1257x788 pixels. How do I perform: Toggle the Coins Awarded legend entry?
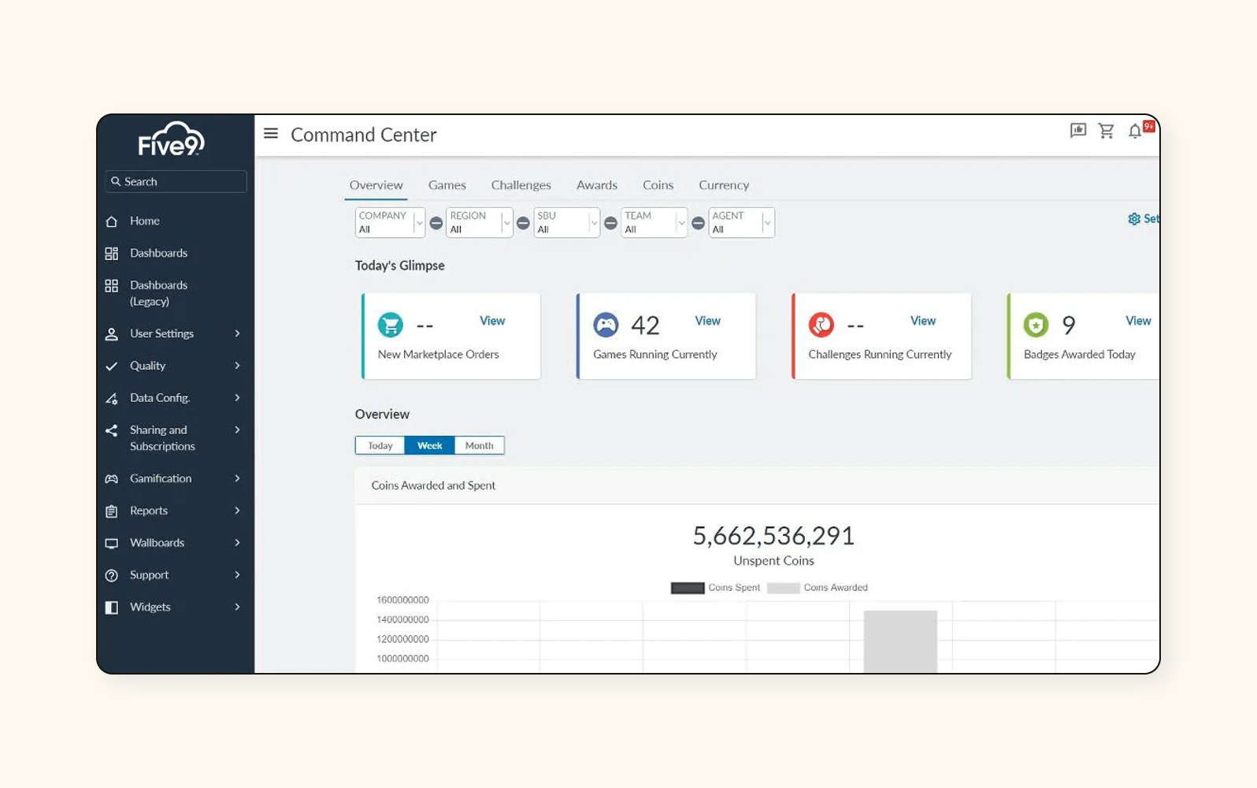818,588
